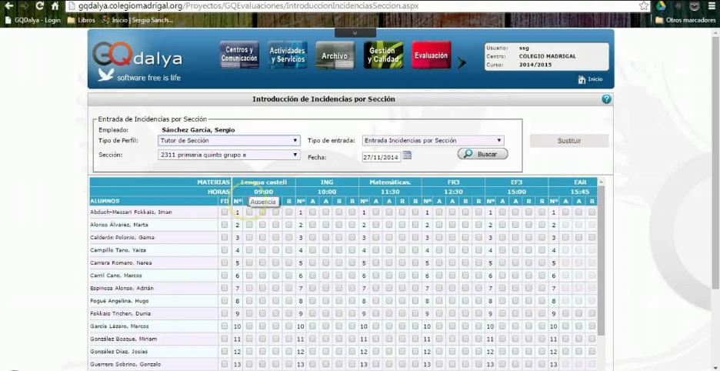Viewport: 720px width, 371px height.
Task: Open the Sección dropdown list
Action: click(229, 155)
